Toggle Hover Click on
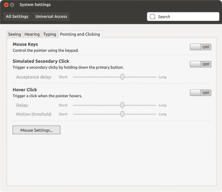Screen dimensions: 222x192 200,93
